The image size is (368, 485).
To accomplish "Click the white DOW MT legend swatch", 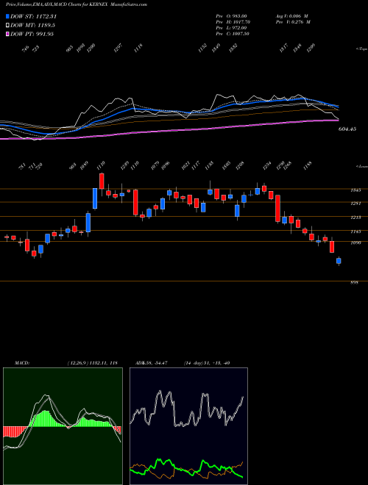I will point(7,25).
